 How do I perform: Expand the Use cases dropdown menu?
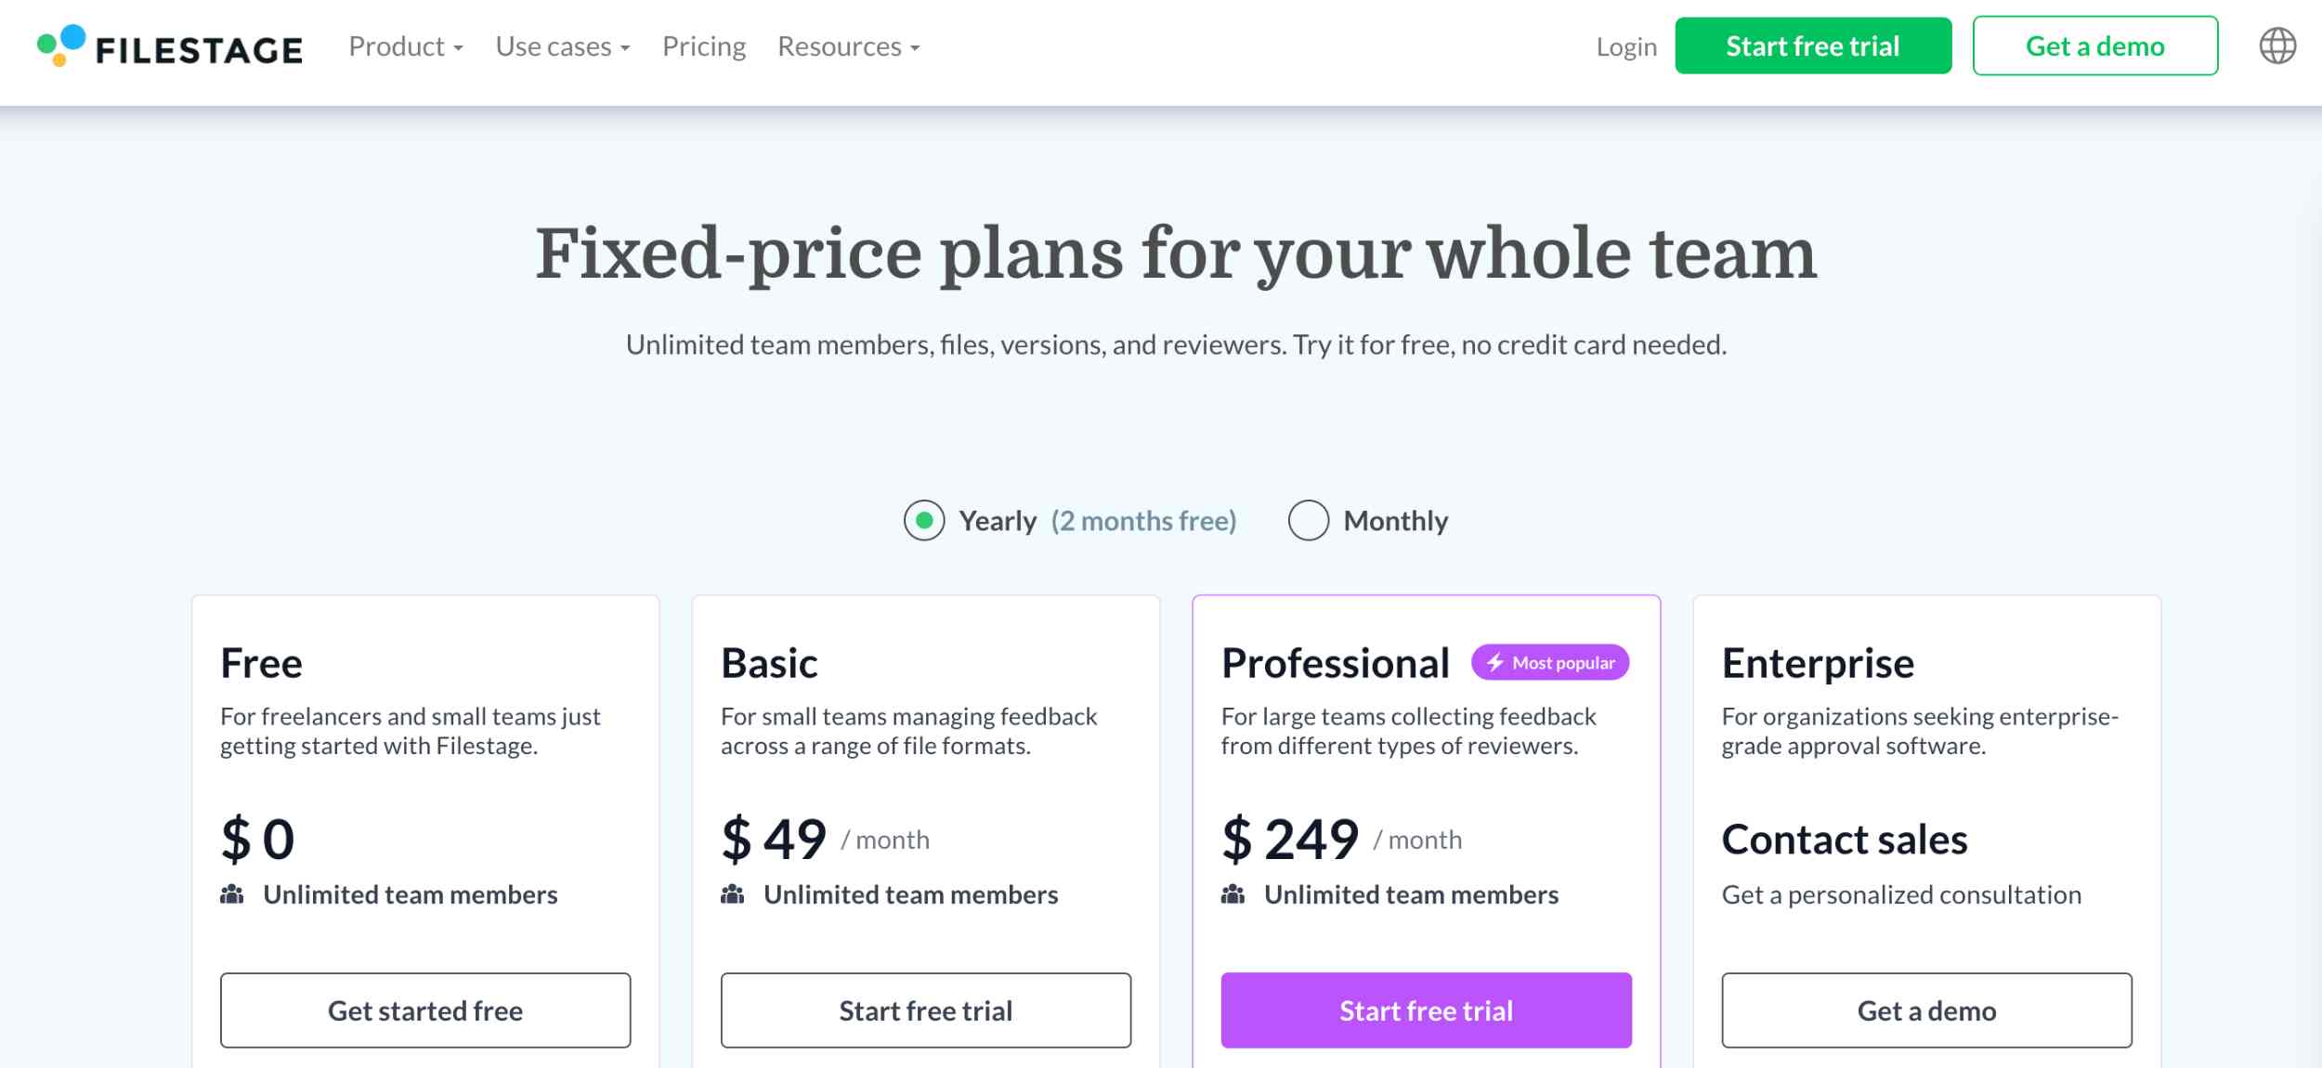click(x=563, y=46)
